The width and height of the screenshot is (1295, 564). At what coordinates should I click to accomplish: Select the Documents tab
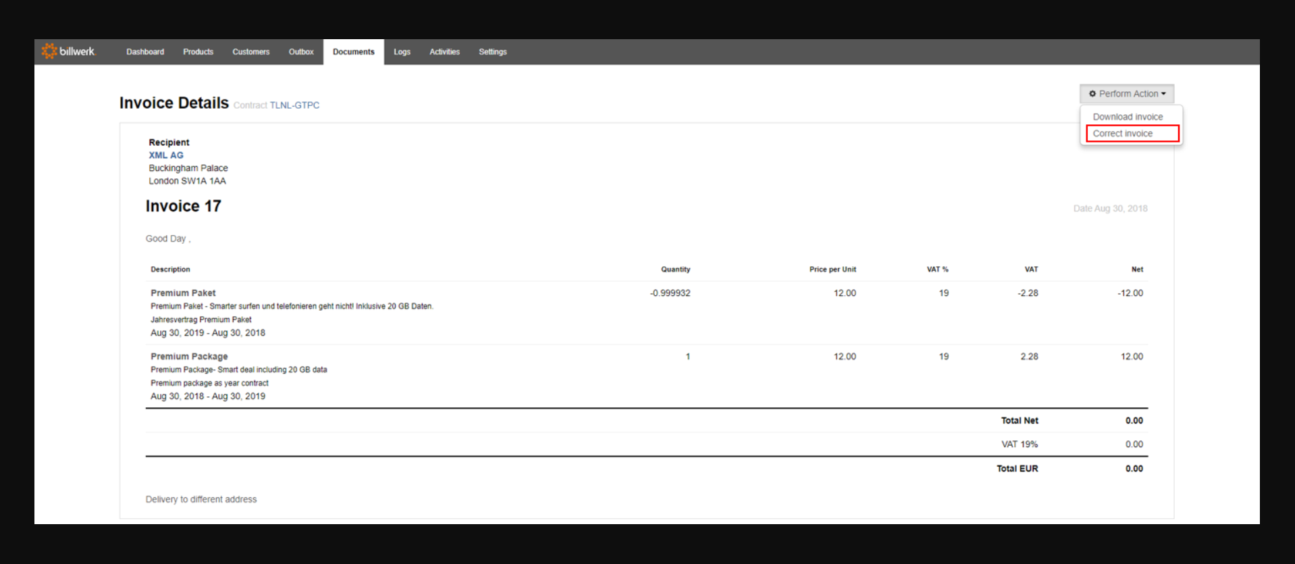[354, 52]
